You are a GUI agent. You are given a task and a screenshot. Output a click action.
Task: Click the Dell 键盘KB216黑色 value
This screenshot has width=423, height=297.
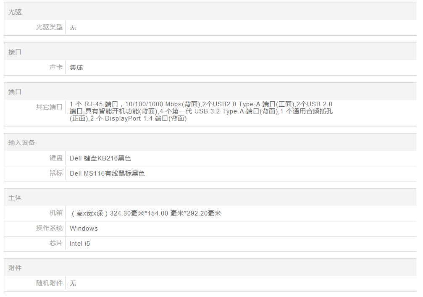pyautogui.click(x=100, y=158)
